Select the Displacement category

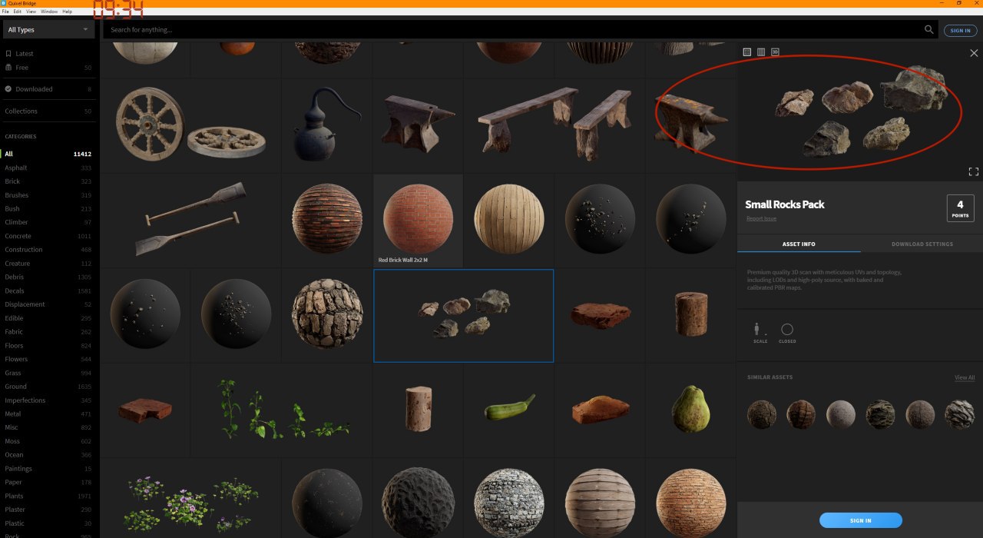pyautogui.click(x=48, y=304)
